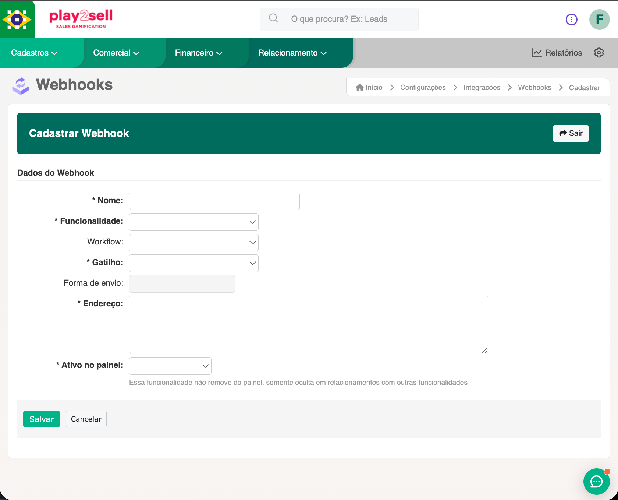Open the Workflow dropdown
Screen dimensions: 618x500
[193, 243]
